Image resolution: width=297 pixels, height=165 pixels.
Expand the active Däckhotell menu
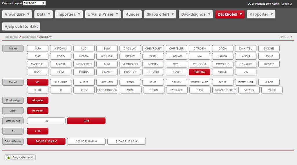click(230, 14)
